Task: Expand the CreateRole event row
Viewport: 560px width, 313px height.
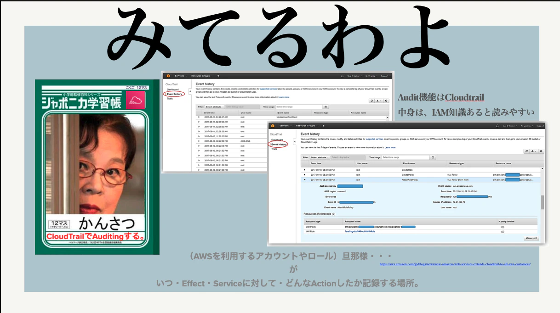Action: [x=304, y=170]
